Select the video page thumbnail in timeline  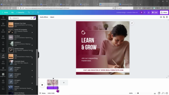click(53, 83)
